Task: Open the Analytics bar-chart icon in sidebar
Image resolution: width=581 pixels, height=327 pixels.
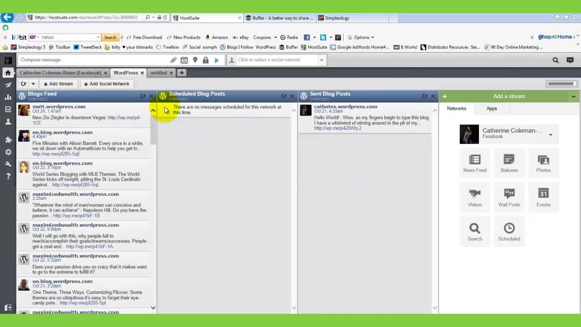Action: (x=8, y=97)
